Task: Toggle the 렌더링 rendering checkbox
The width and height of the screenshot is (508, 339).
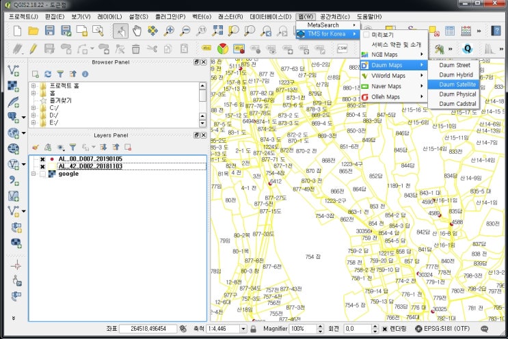Action: pyautogui.click(x=384, y=329)
